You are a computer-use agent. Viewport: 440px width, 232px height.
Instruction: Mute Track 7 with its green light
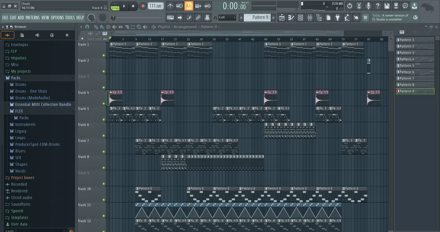pyautogui.click(x=104, y=152)
